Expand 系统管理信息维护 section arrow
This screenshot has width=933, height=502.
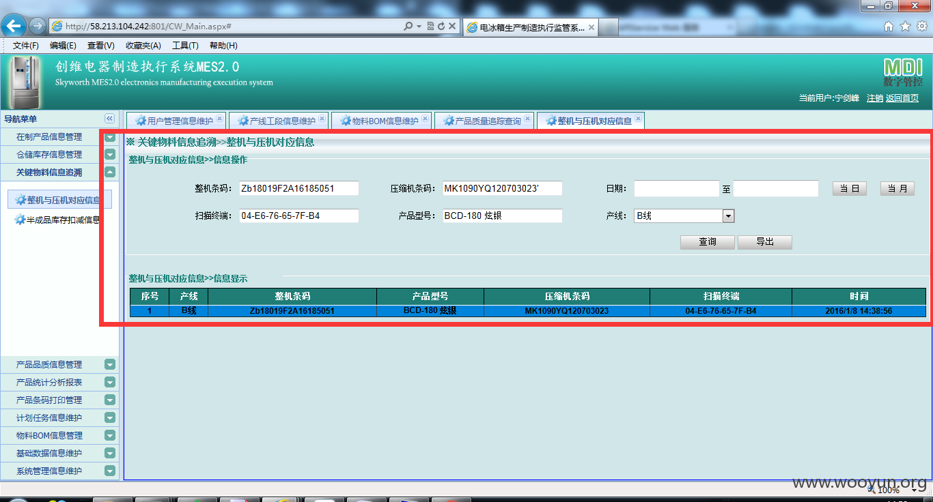110,471
